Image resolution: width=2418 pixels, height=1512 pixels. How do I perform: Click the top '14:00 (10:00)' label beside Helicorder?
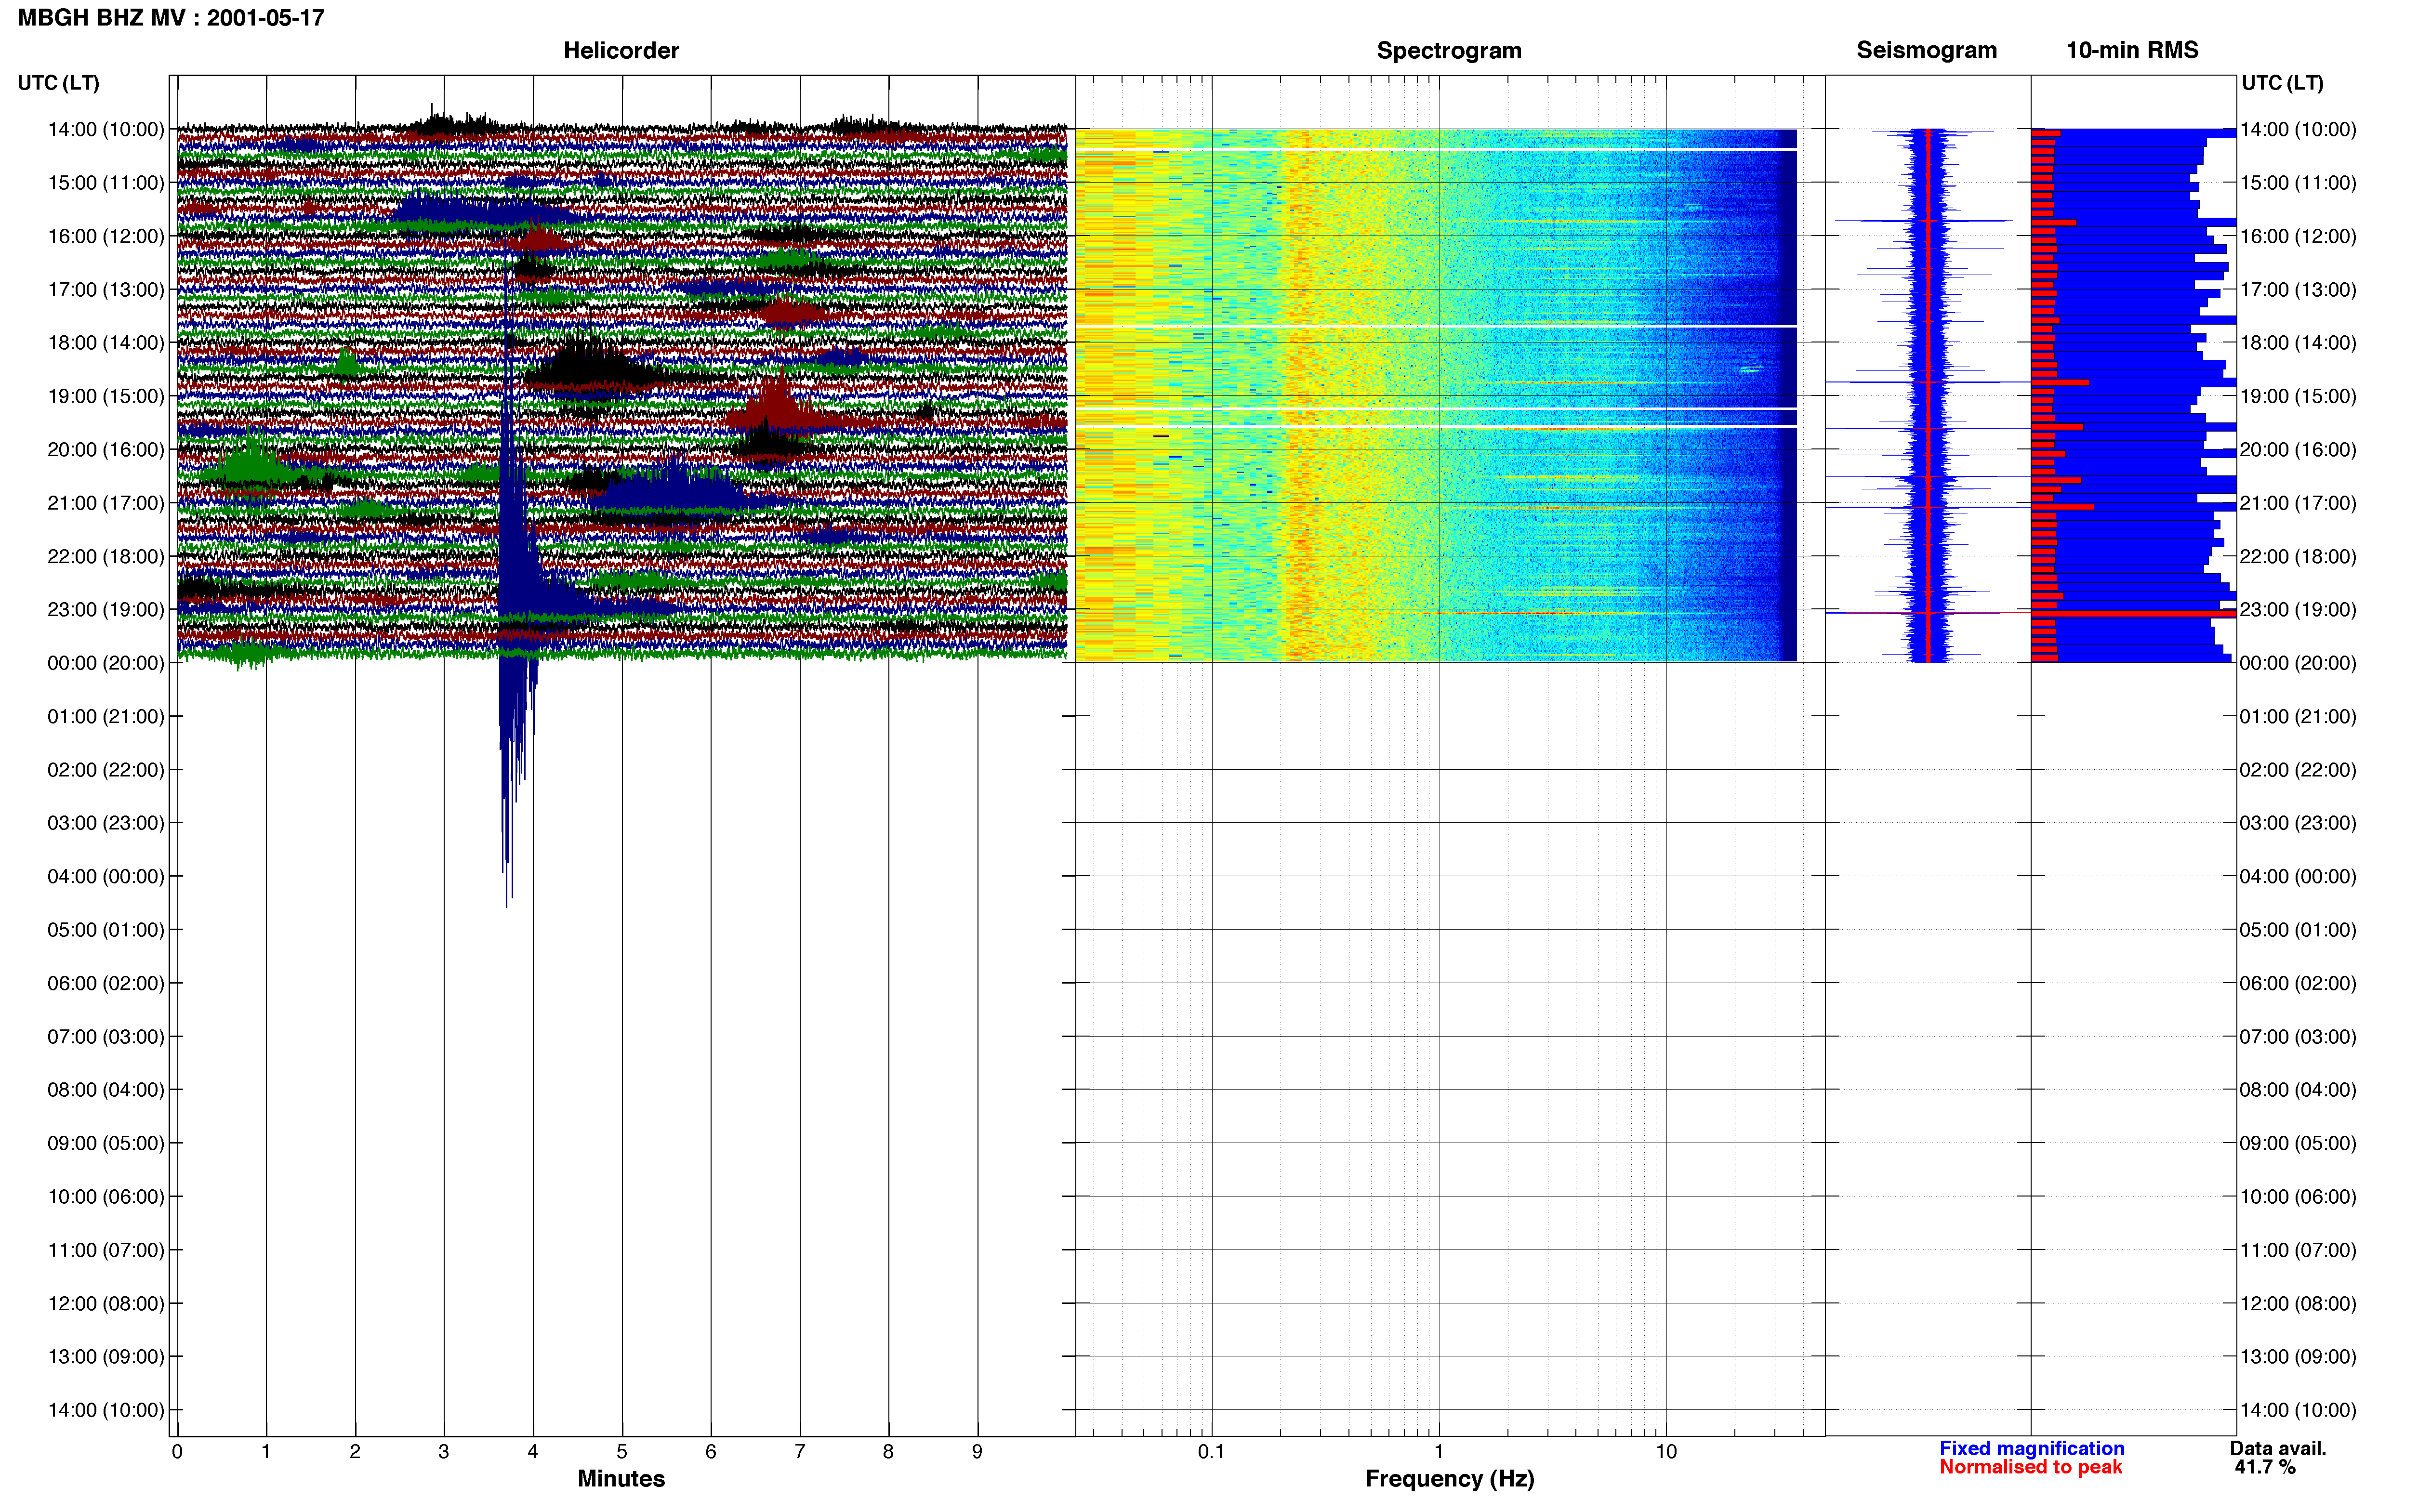coord(106,129)
